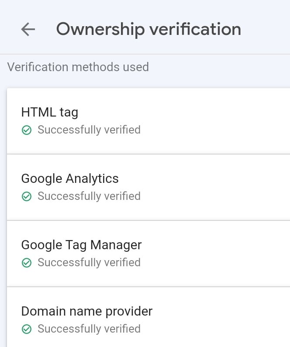This screenshot has width=290, height=347.
Task: Expand the Google Analytics verification method
Action: tap(148, 187)
